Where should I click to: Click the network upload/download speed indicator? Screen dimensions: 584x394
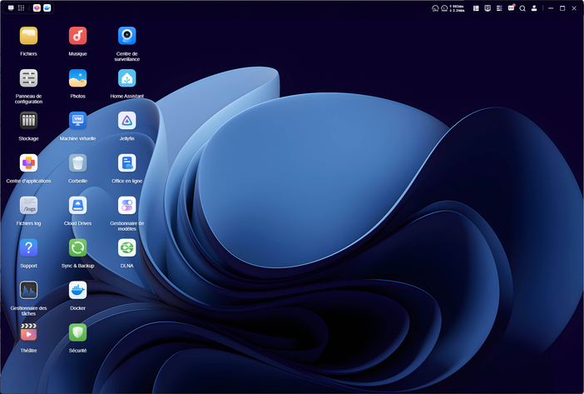458,8
